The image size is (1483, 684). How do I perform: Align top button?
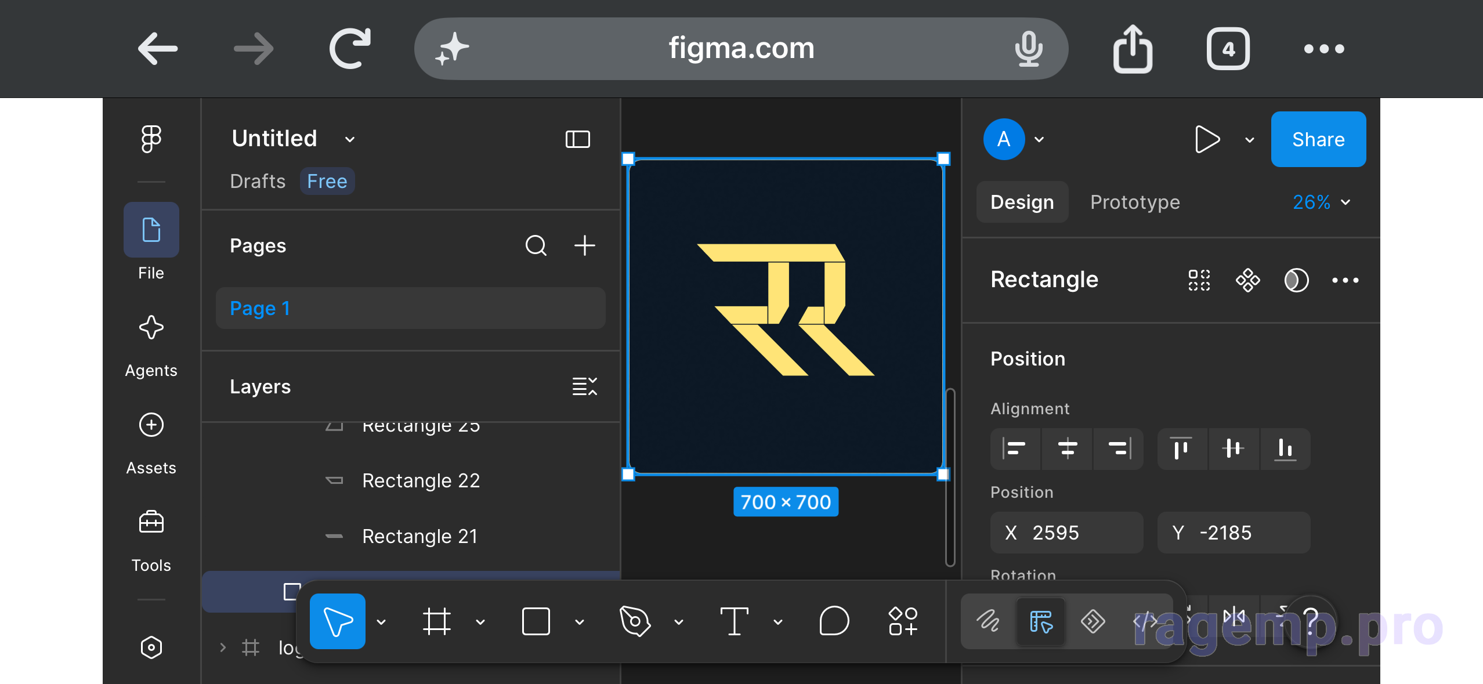1181,448
